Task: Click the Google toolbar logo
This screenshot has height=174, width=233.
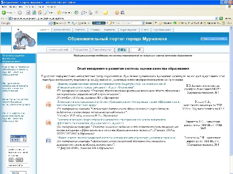Action: click(6, 23)
